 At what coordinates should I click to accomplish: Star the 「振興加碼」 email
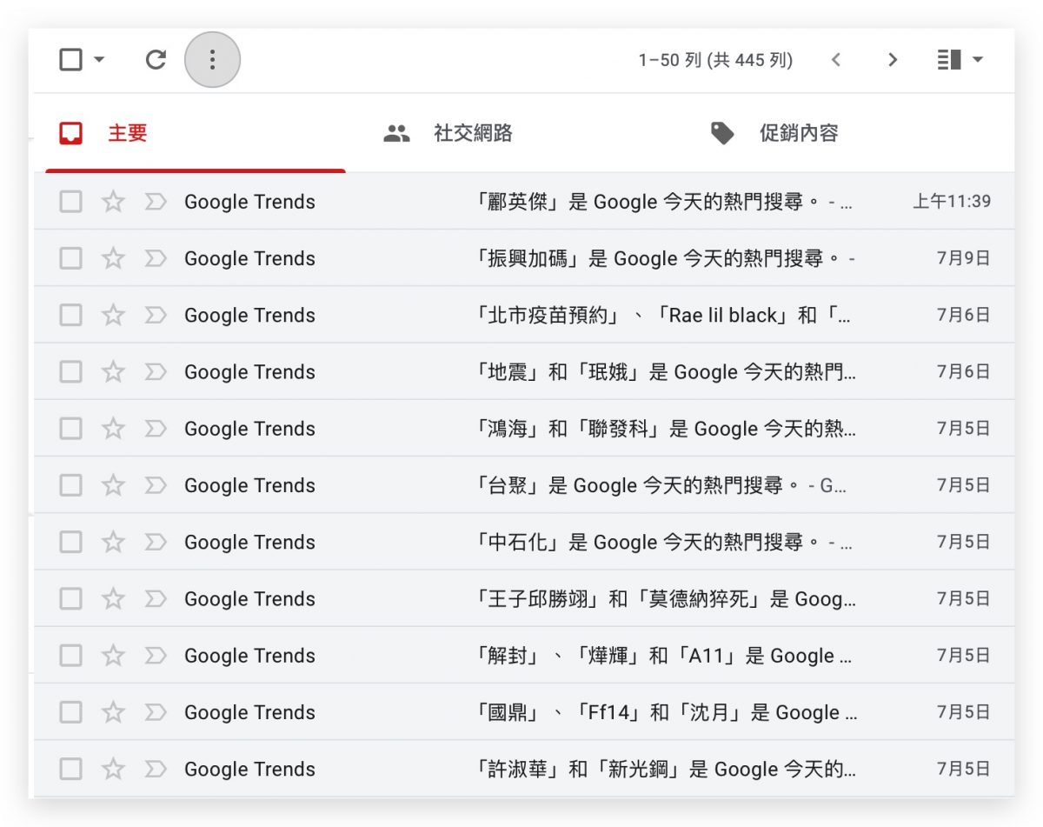[113, 258]
